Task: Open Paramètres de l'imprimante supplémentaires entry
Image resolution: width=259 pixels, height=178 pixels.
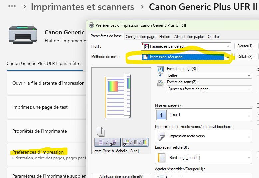Action: tap(46, 173)
